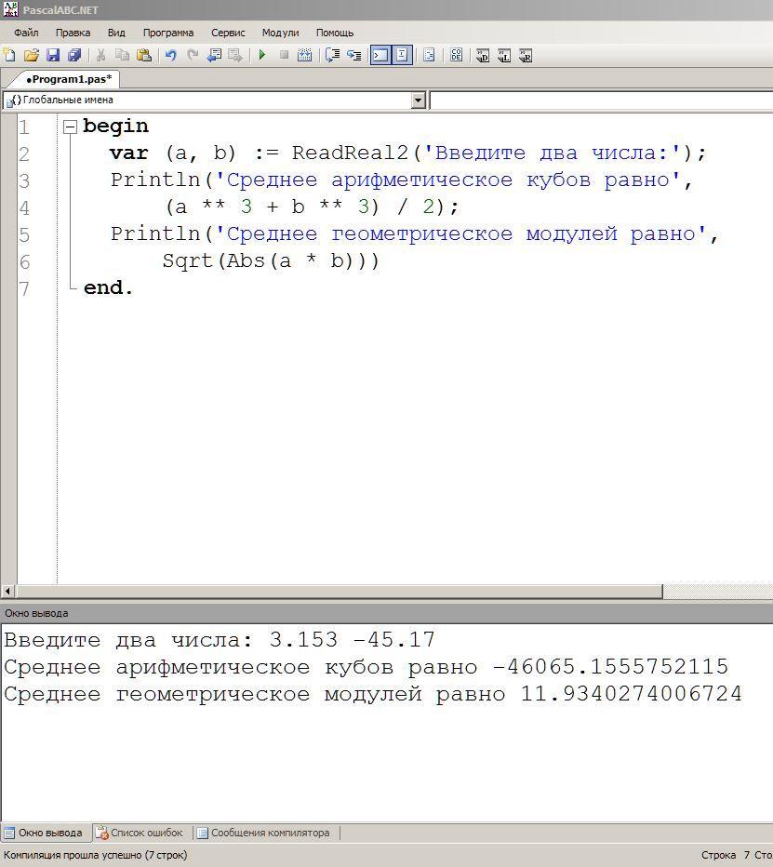
Task: Click the Step Over debug icon
Action: (x=332, y=55)
